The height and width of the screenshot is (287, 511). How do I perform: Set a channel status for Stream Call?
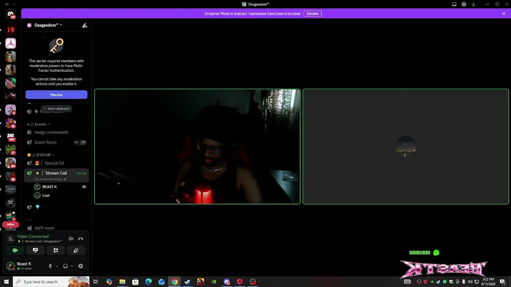(x=50, y=179)
